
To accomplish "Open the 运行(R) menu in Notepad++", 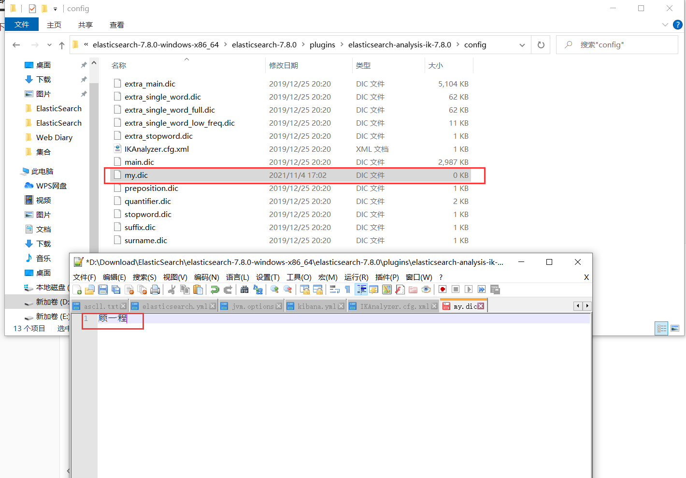I will point(356,277).
